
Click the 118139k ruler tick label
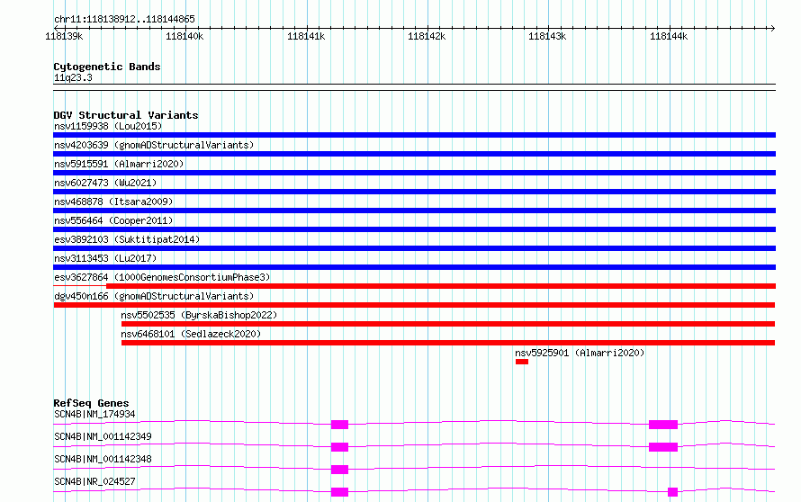(x=64, y=36)
